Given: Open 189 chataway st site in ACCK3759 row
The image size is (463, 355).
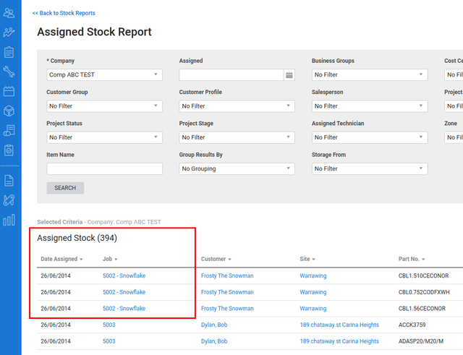Looking at the screenshot, I should [x=339, y=325].
